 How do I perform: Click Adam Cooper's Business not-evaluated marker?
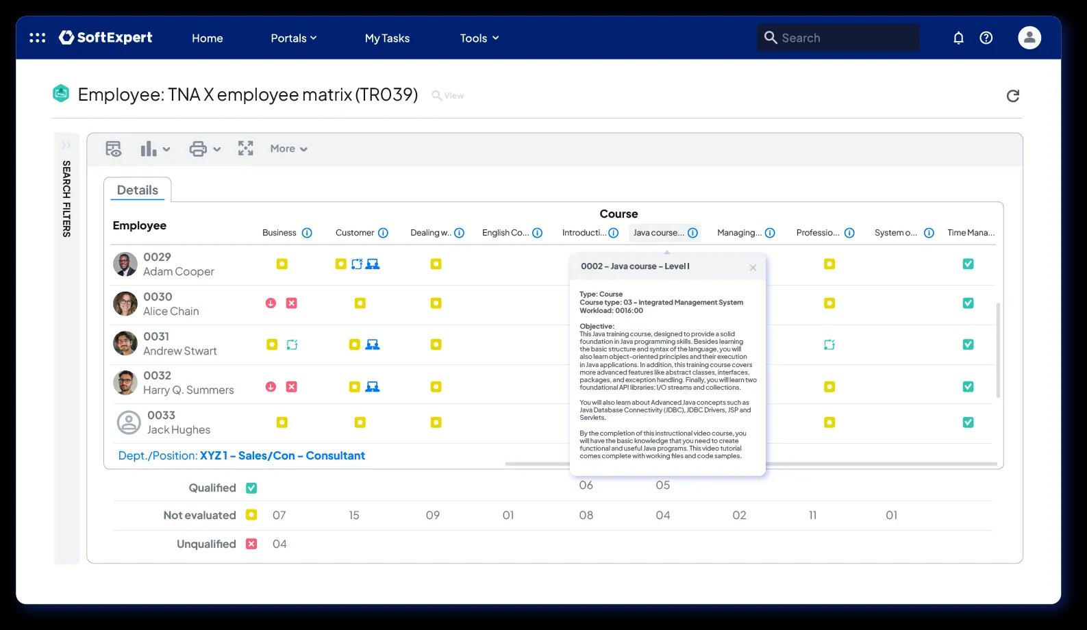coord(282,264)
